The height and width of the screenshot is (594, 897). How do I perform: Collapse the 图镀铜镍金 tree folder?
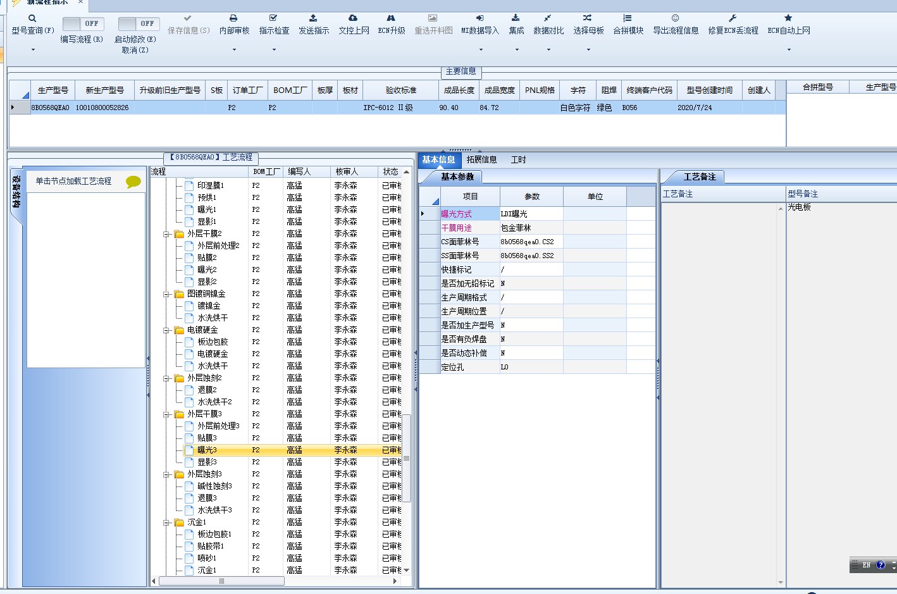pos(166,294)
